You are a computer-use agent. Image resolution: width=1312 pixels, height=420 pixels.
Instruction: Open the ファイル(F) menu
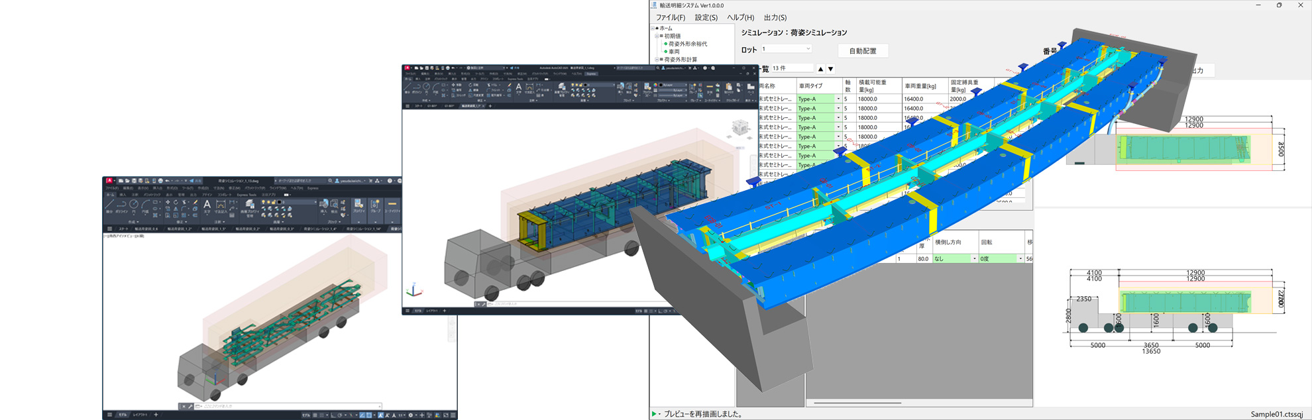(x=670, y=18)
